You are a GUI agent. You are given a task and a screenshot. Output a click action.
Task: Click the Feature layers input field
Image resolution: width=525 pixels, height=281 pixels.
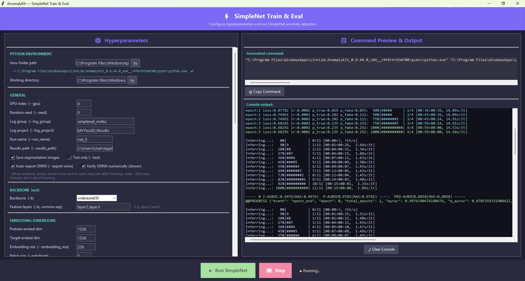[103, 207]
